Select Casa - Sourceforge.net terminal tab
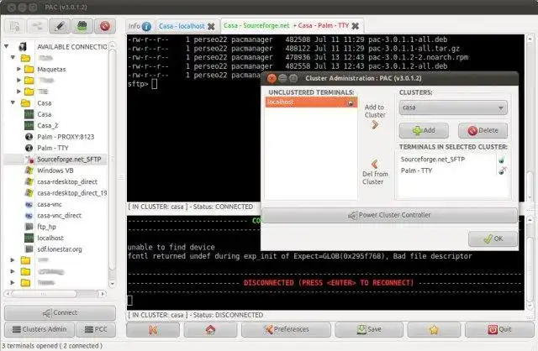The width and height of the screenshot is (538, 351). coord(256,26)
